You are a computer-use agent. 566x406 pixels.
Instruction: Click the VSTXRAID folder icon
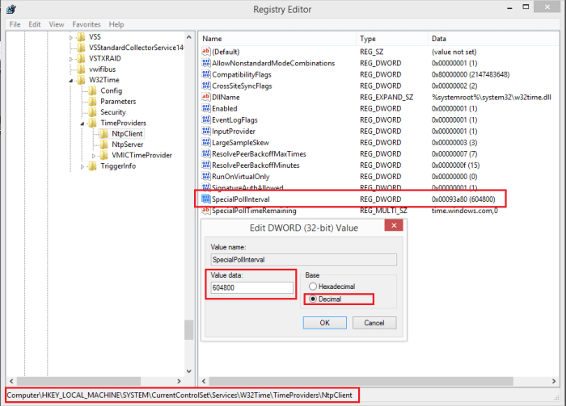tap(82, 58)
